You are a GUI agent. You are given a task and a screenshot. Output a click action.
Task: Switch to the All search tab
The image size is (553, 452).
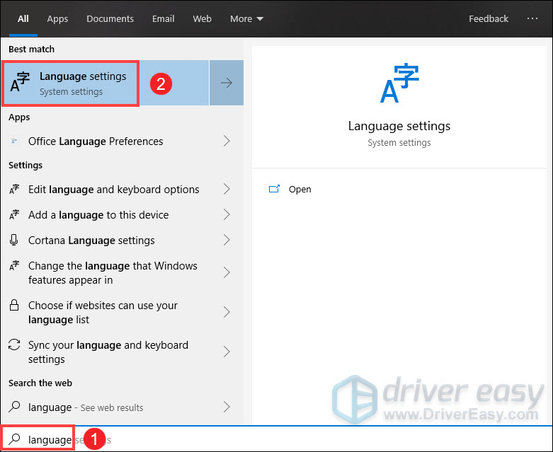23,18
